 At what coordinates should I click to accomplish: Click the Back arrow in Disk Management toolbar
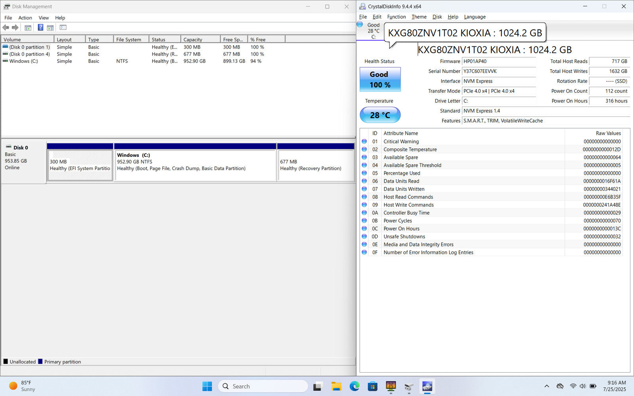pos(6,28)
